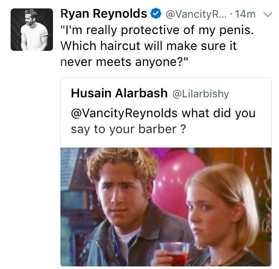Viewport: 279px width, 269px height.
Task: Click the blue verified checkmark badge
Action: [156, 14]
